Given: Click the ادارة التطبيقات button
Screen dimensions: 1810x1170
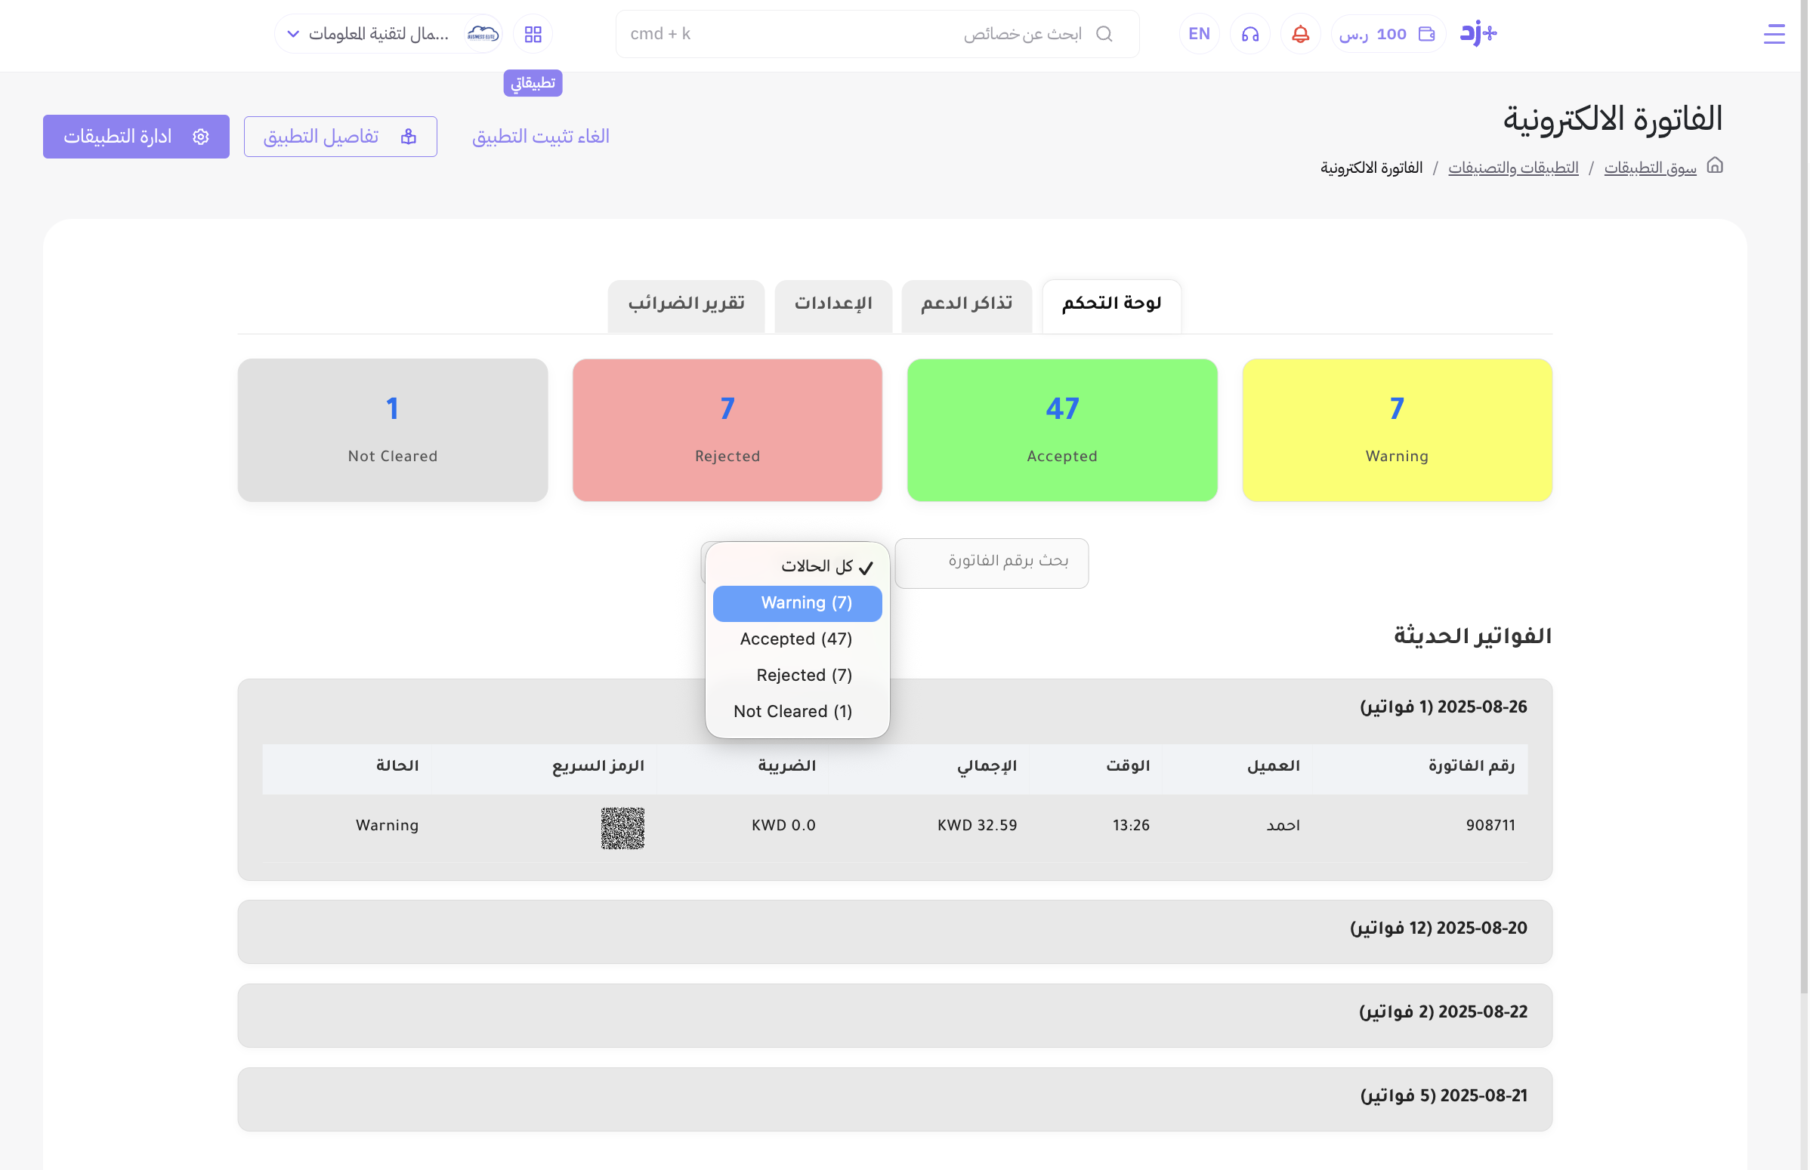Looking at the screenshot, I should (136, 137).
